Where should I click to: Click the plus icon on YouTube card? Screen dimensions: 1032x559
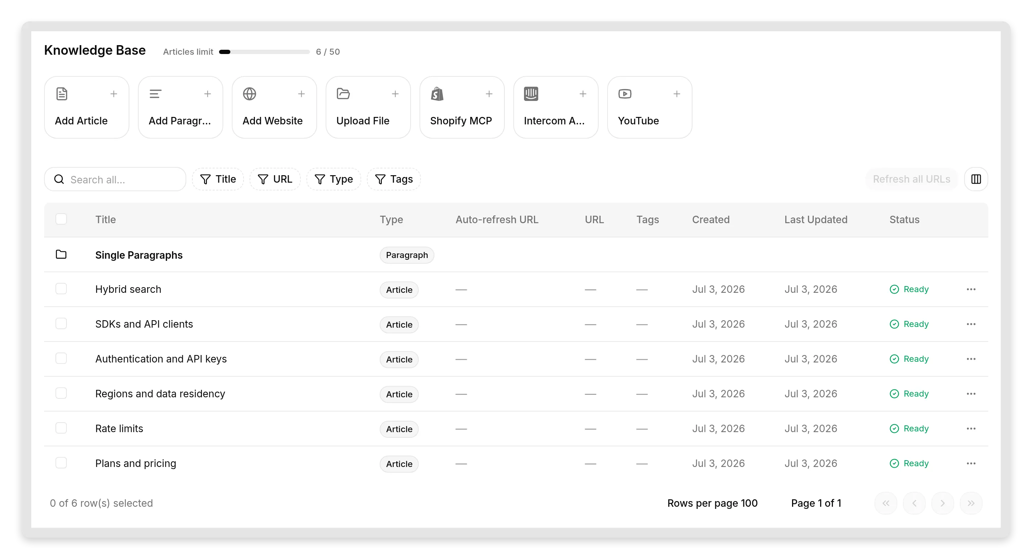677,94
